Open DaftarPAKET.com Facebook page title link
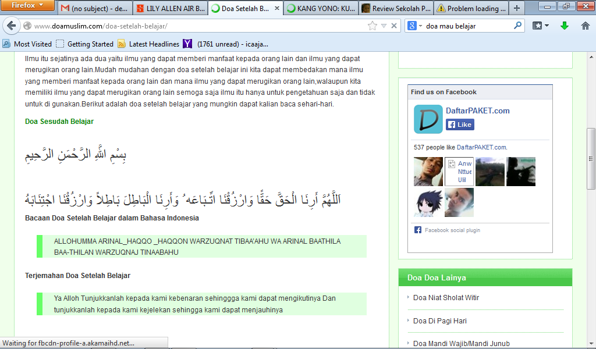 pyautogui.click(x=477, y=111)
